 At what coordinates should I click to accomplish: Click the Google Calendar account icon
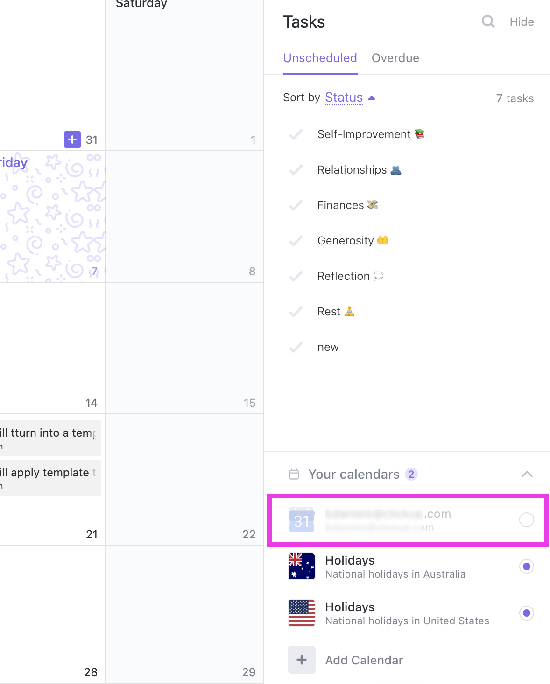click(302, 520)
